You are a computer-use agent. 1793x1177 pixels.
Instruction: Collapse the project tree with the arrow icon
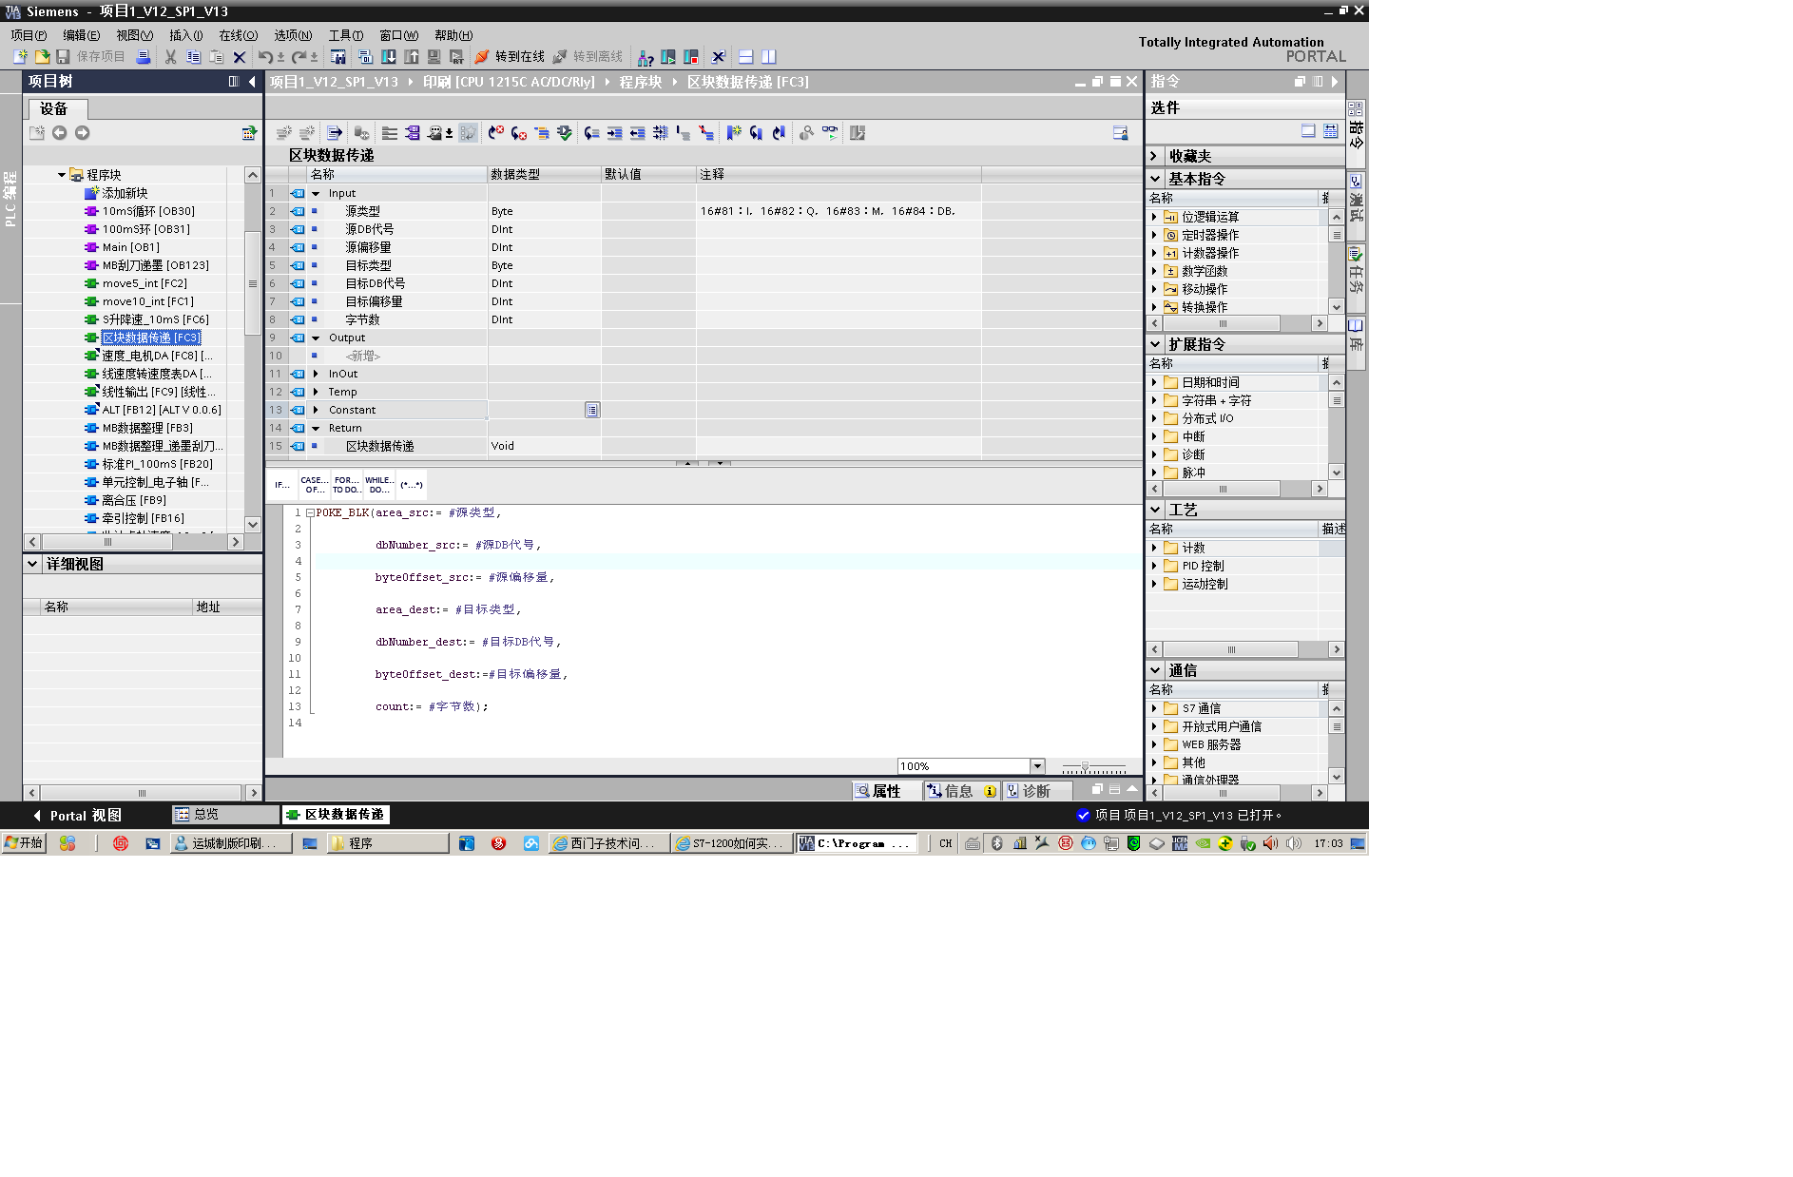pos(252,82)
